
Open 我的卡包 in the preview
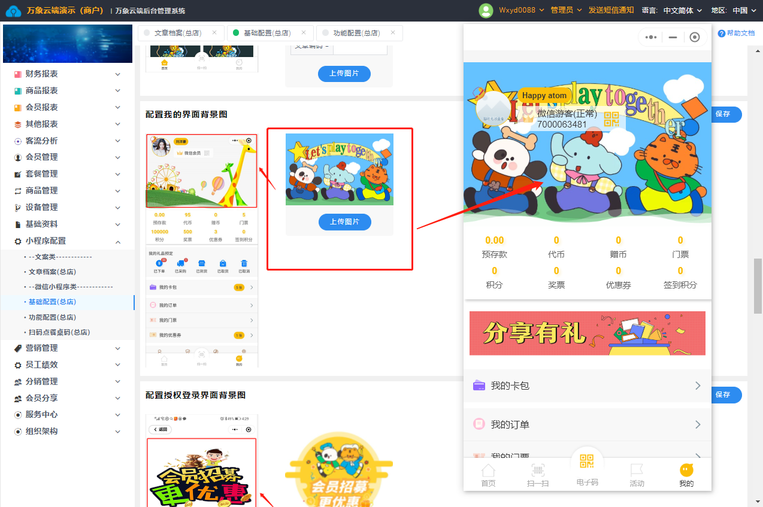588,386
